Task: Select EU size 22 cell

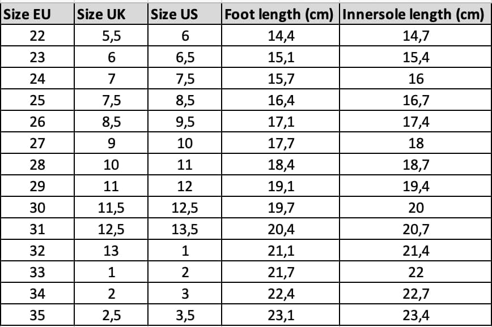Action: 37,36
